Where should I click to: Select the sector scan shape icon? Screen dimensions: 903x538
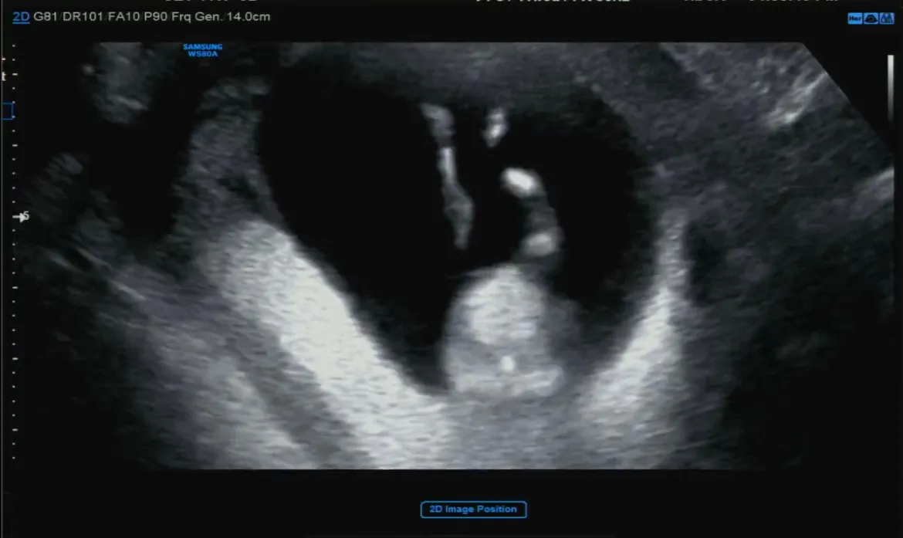(x=871, y=19)
